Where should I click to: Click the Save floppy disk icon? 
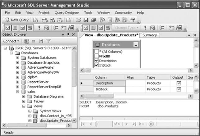[x=86, y=20]
